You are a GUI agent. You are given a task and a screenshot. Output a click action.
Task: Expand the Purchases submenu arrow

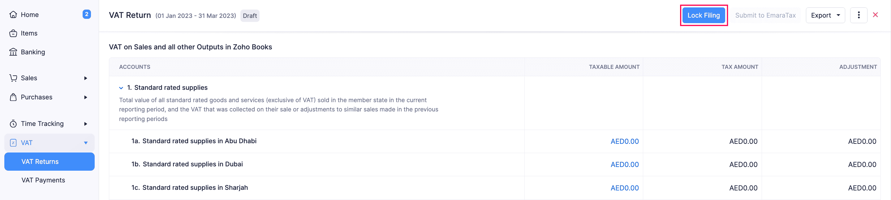[85, 97]
